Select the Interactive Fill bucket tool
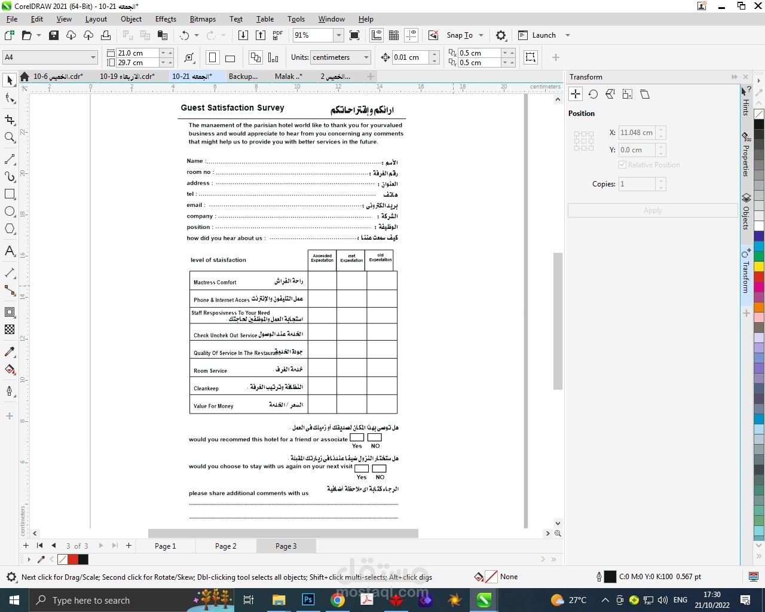Viewport: 765px width, 612px height. pyautogui.click(x=10, y=369)
